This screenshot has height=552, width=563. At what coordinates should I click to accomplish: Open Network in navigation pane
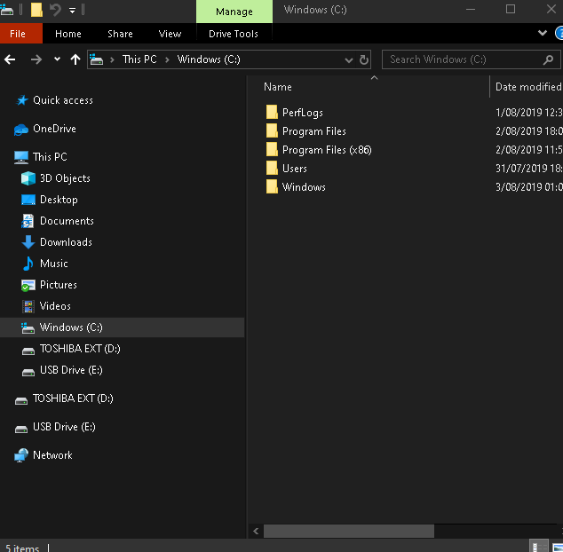click(x=52, y=455)
